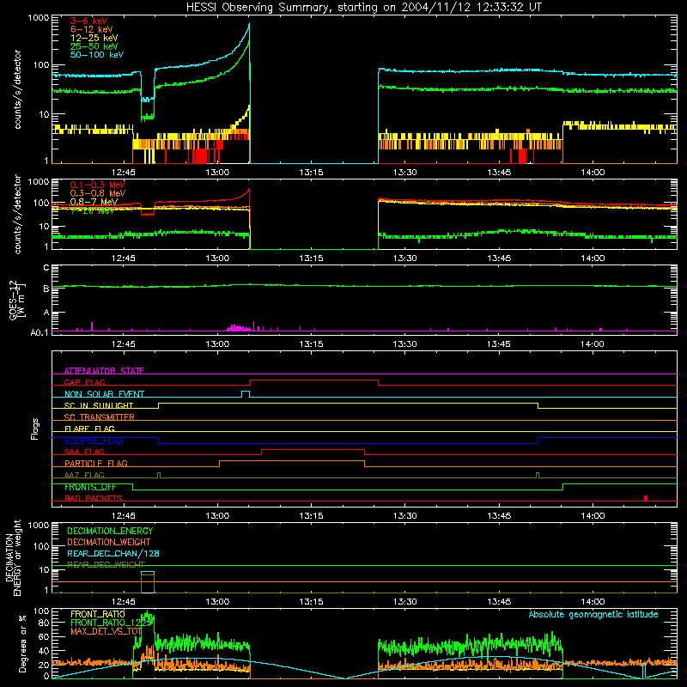Select the 13:45 tick under the MeV panel

[x=499, y=258]
